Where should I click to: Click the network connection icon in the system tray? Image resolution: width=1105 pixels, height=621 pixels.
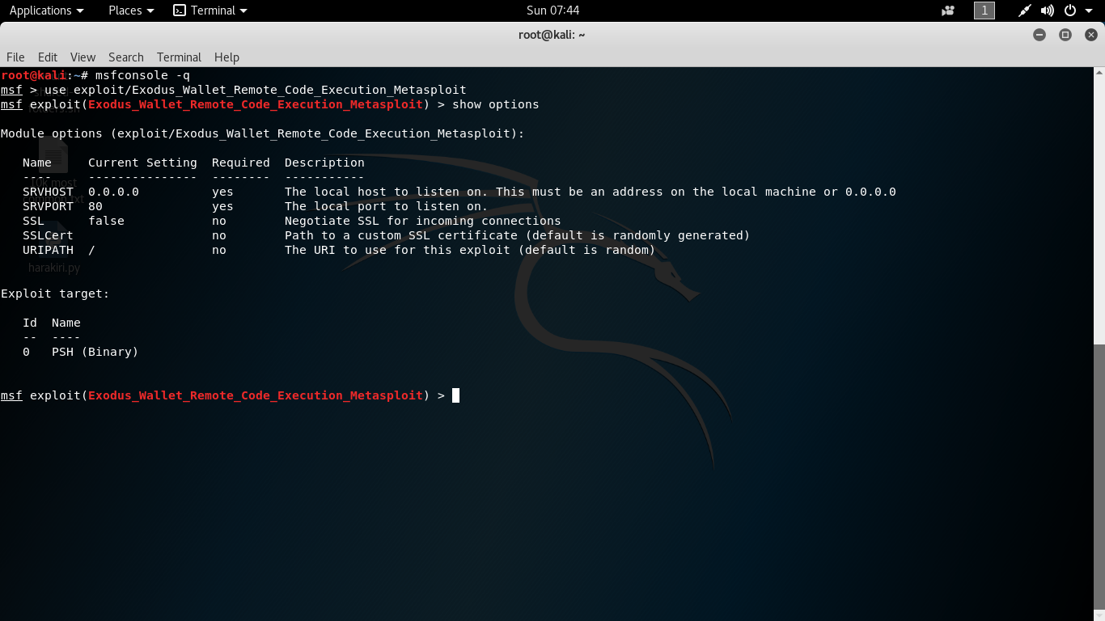click(1025, 11)
